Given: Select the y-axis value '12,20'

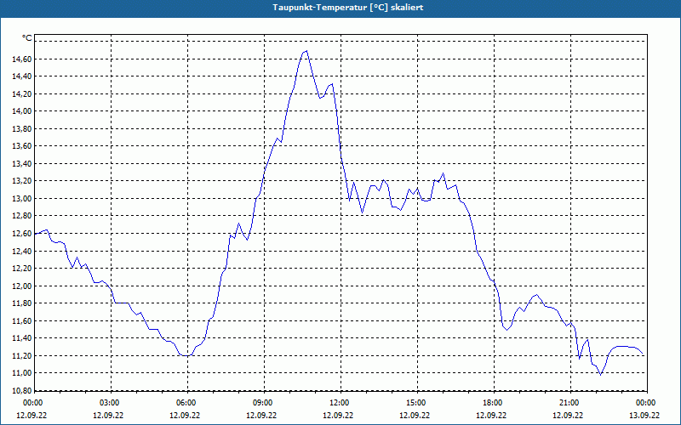Looking at the screenshot, I should (22, 269).
